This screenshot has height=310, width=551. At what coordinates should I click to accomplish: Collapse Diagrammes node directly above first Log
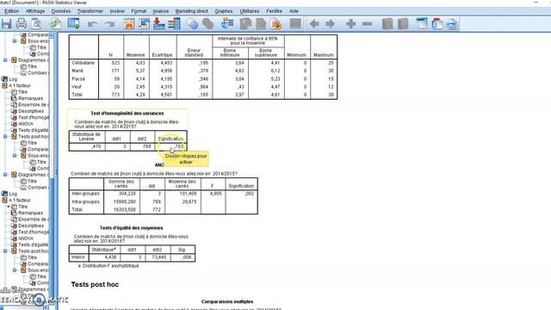click(5, 60)
